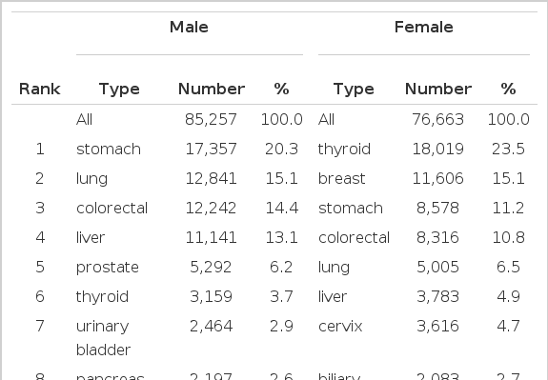Select the Female group header
This screenshot has width=548, height=380.
tap(423, 27)
